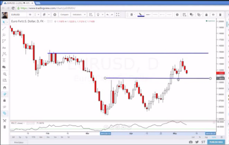The image size is (229, 145).
Task: Select the Aa text annotation tool
Action: tap(4, 48)
